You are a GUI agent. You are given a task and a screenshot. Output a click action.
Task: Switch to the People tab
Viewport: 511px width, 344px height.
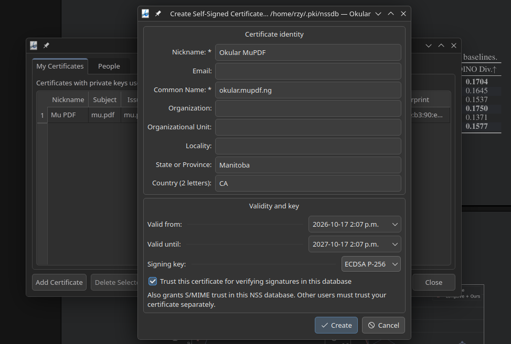click(x=109, y=66)
